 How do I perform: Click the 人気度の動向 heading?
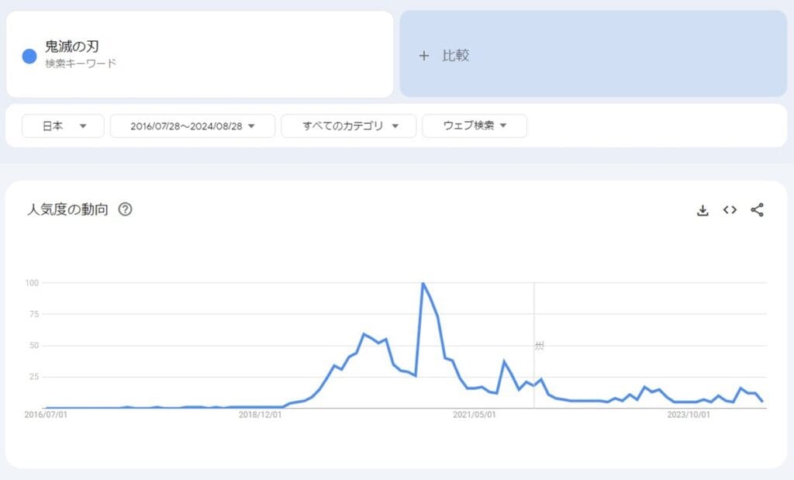tap(67, 209)
